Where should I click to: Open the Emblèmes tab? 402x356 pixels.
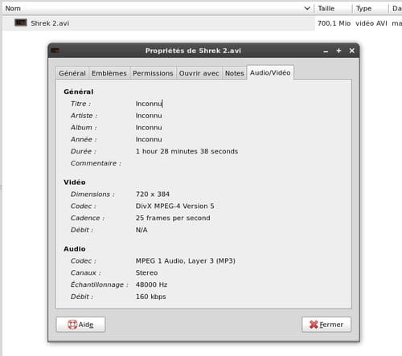coord(109,73)
